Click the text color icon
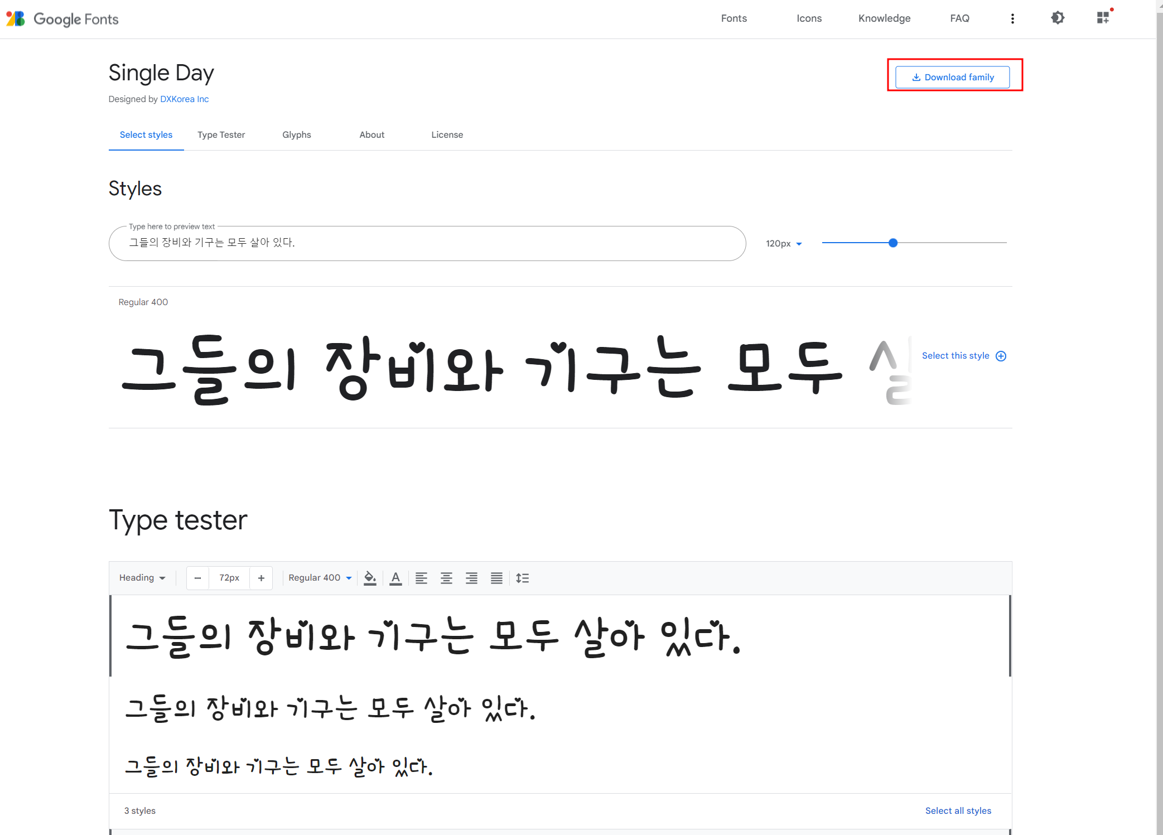The height and width of the screenshot is (835, 1163). 395,578
